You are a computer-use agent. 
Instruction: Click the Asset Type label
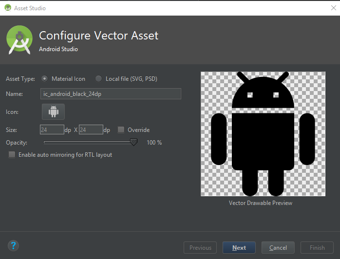tap(20, 79)
